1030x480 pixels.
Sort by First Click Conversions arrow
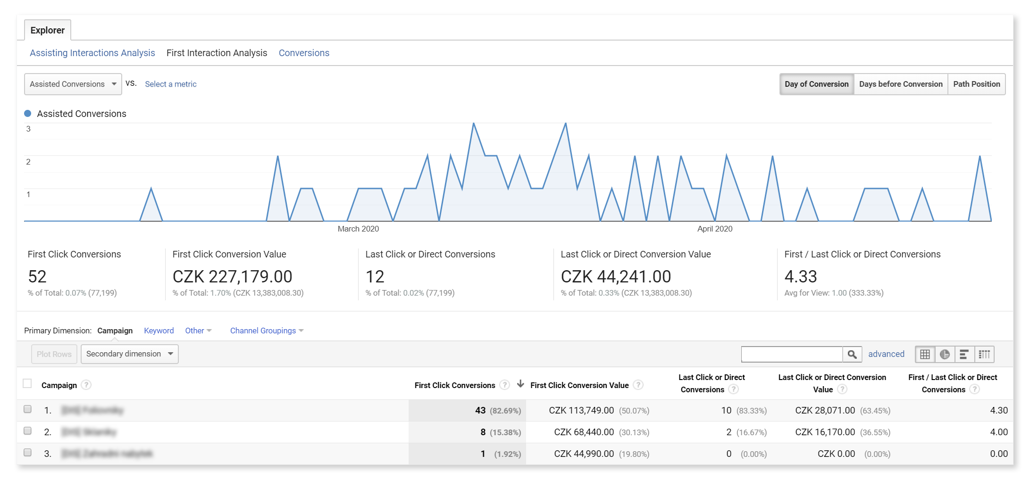520,384
